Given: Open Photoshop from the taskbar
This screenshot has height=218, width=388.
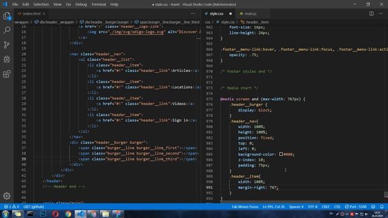Looking at the screenshot, I should [x=43, y=214].
